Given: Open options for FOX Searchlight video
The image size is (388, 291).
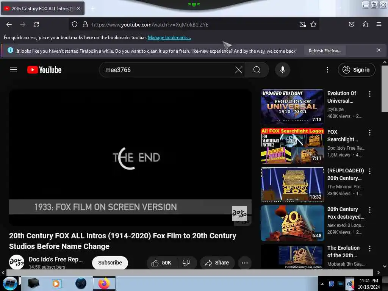Looking at the screenshot, I should pyautogui.click(x=370, y=132).
